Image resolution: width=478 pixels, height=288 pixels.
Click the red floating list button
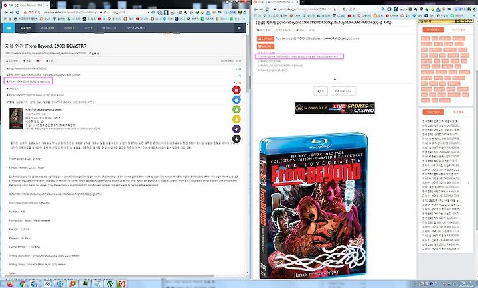click(236, 90)
